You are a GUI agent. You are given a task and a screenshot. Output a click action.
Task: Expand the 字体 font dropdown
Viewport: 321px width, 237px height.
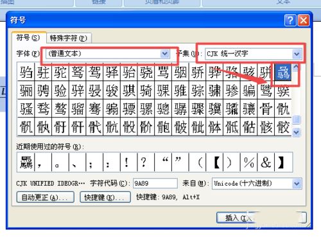pyautogui.click(x=164, y=53)
